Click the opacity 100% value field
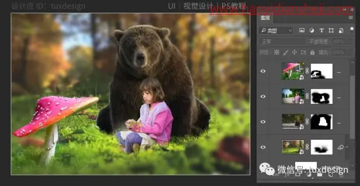The width and height of the screenshot is (360, 186). (340, 42)
